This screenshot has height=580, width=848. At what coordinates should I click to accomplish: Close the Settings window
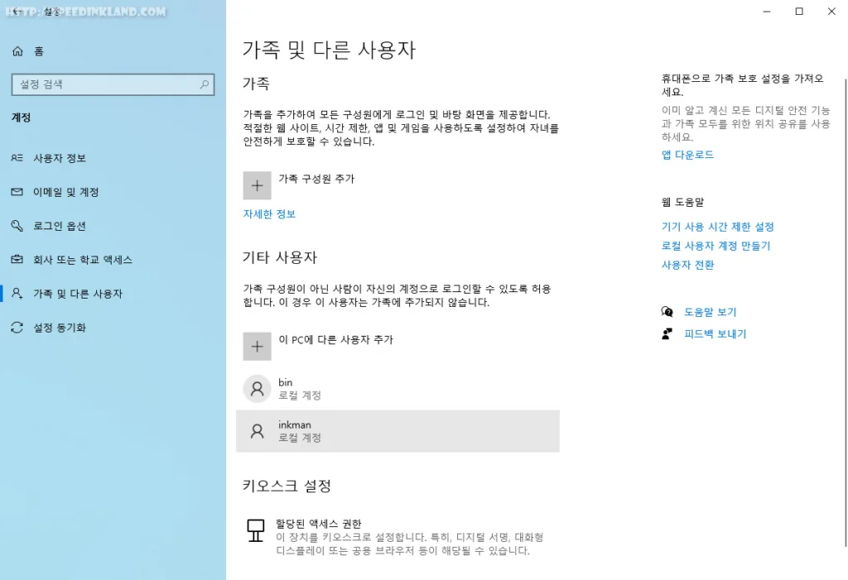click(x=831, y=12)
